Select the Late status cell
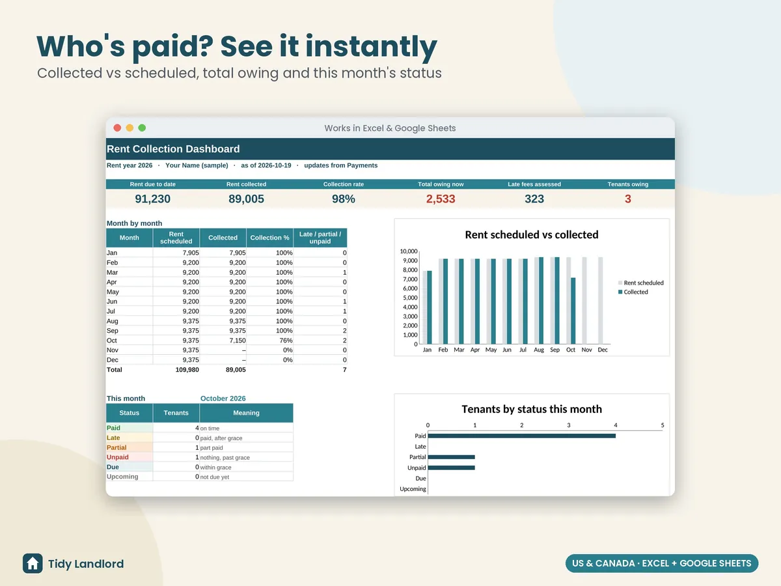 pyautogui.click(x=130, y=438)
